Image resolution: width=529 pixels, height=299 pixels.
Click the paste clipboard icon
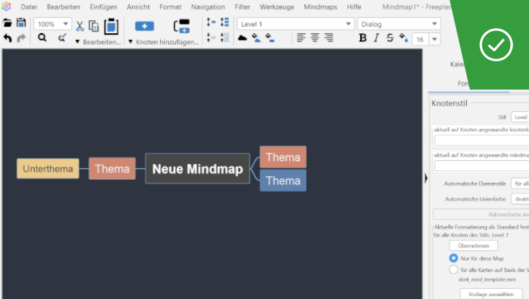tap(111, 26)
